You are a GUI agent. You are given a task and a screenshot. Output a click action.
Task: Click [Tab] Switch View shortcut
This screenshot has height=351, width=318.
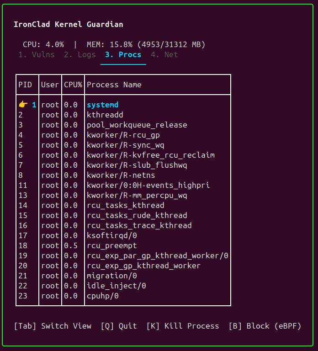(x=53, y=326)
